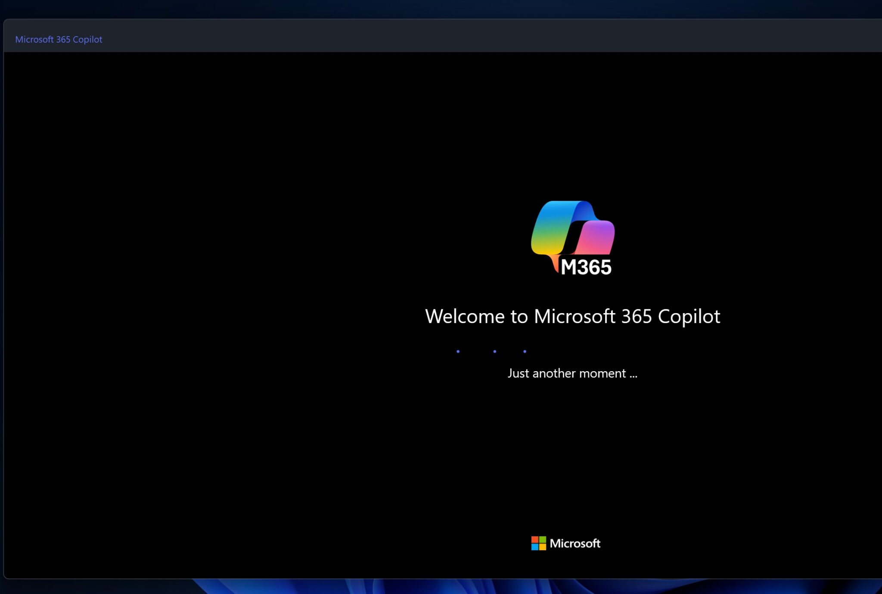Click the green square in the Microsoft logo
The image size is (882, 594).
(543, 540)
